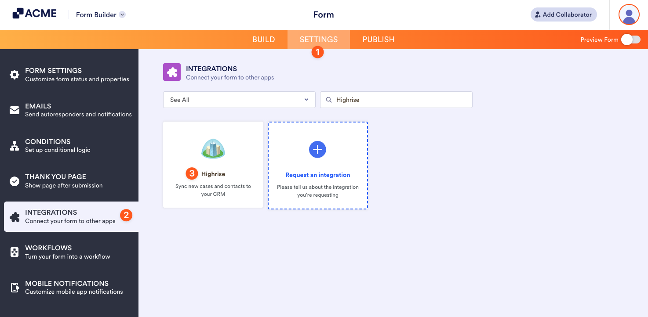Click the Workflows icon in the sidebar
Viewport: 648px width, 317px height.
pos(15,252)
